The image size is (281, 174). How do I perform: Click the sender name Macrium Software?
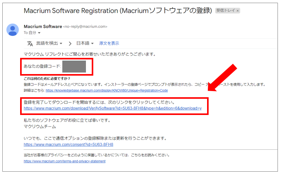coord(43,27)
